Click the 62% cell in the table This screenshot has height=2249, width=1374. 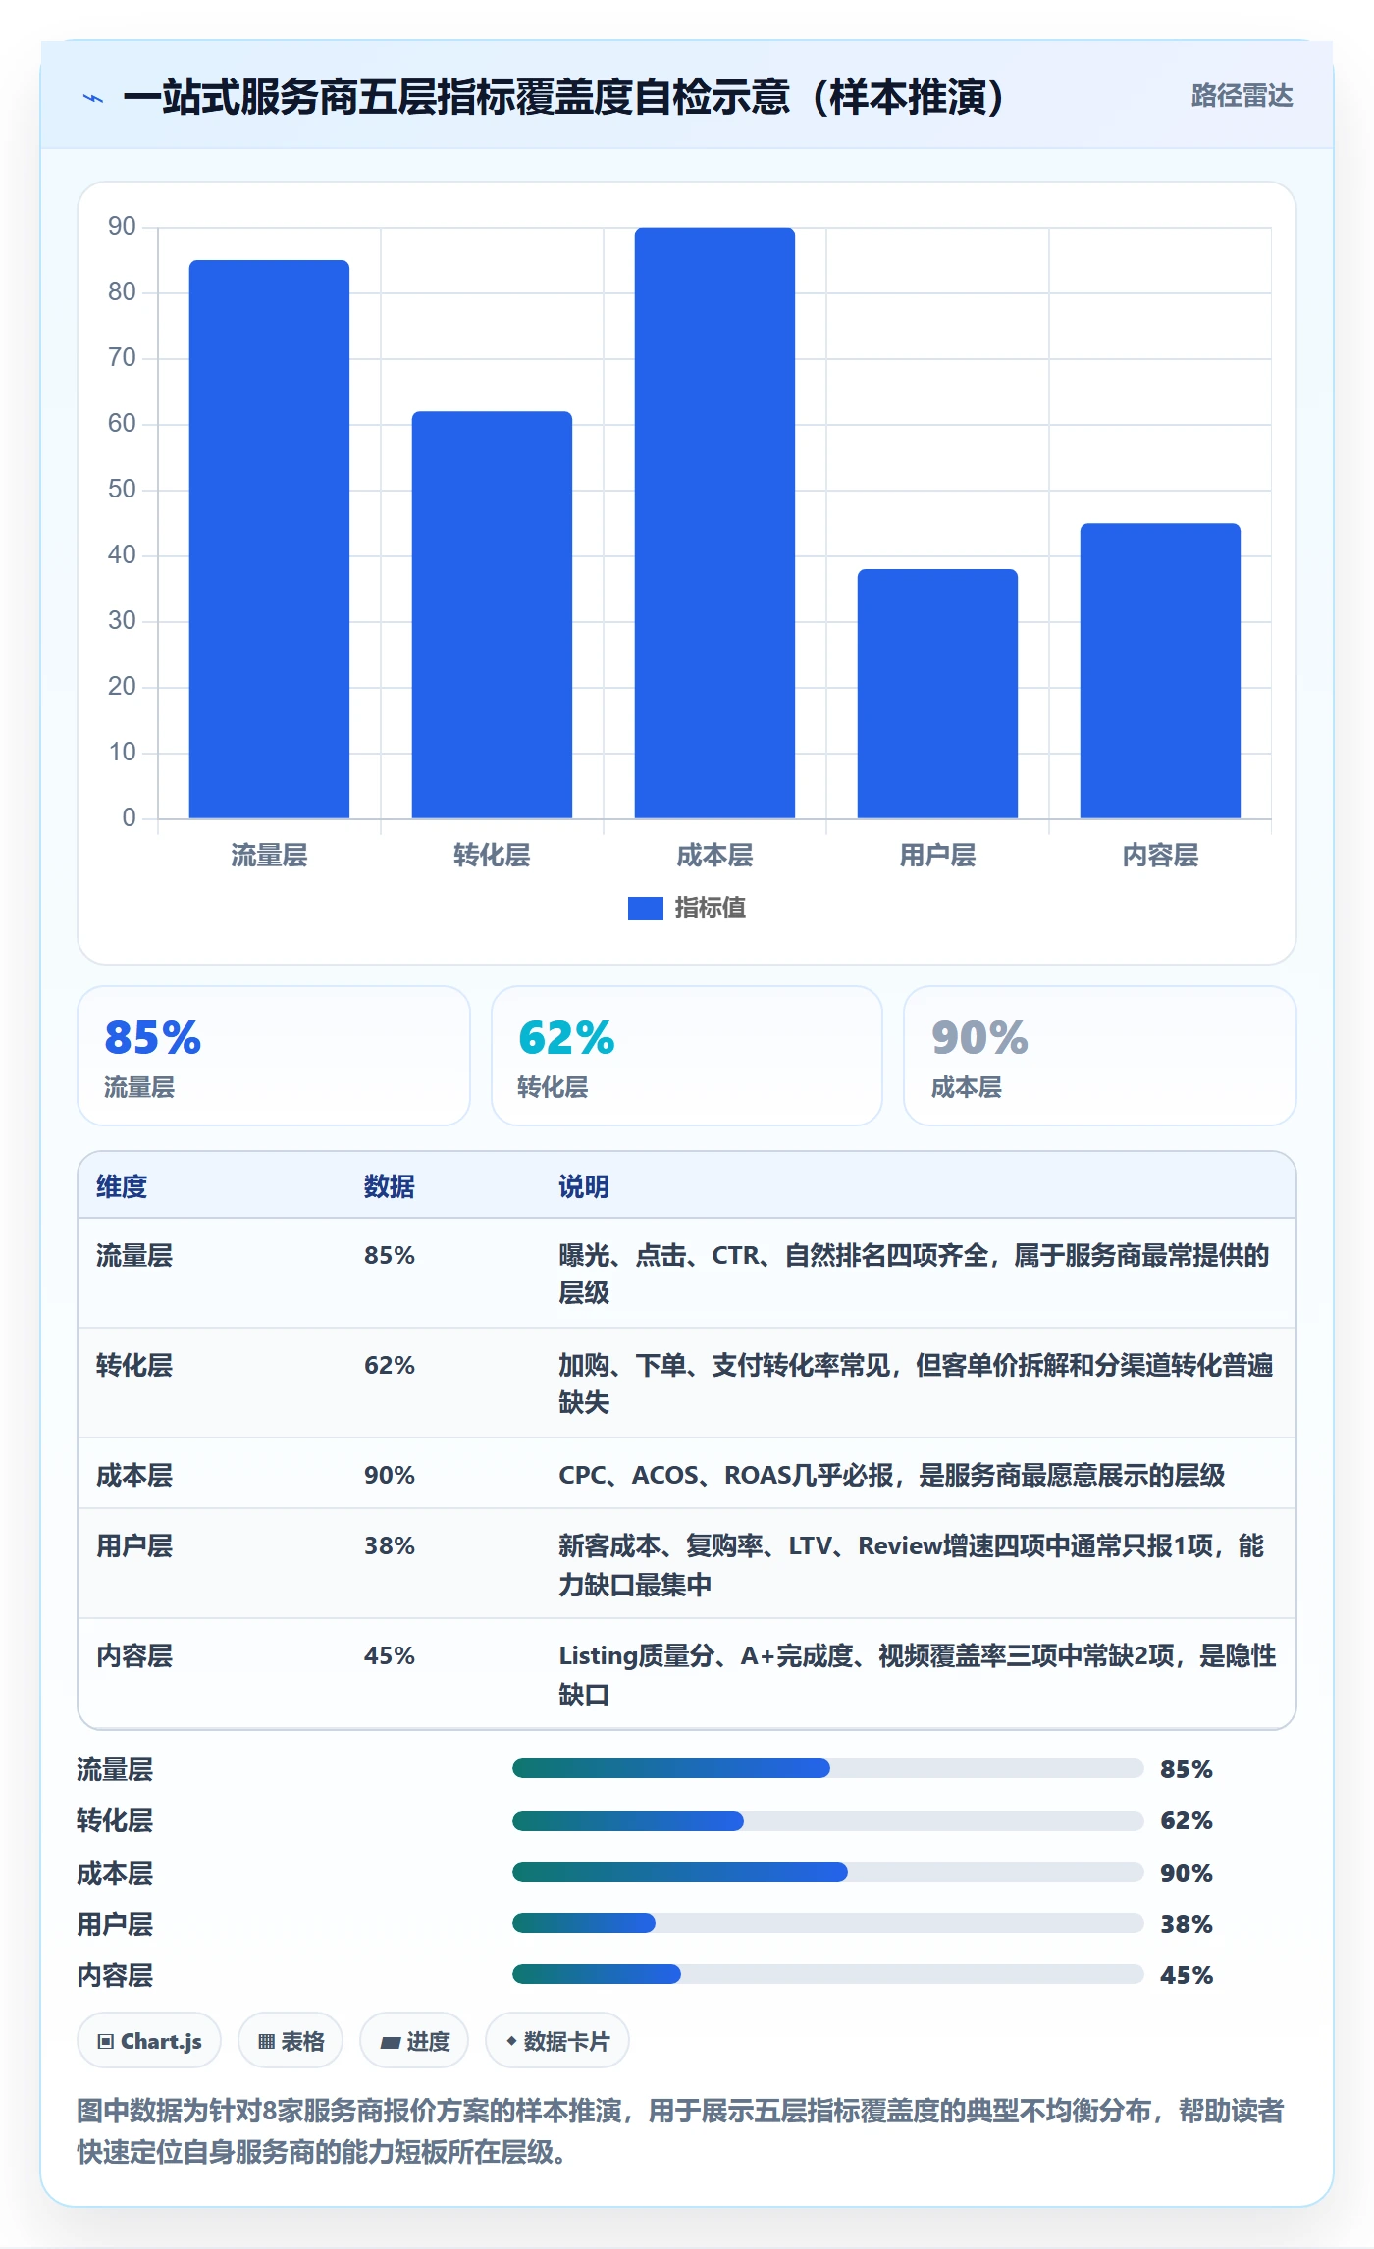click(x=390, y=1366)
